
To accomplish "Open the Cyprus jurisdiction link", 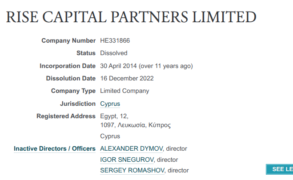I will coord(110,104).
